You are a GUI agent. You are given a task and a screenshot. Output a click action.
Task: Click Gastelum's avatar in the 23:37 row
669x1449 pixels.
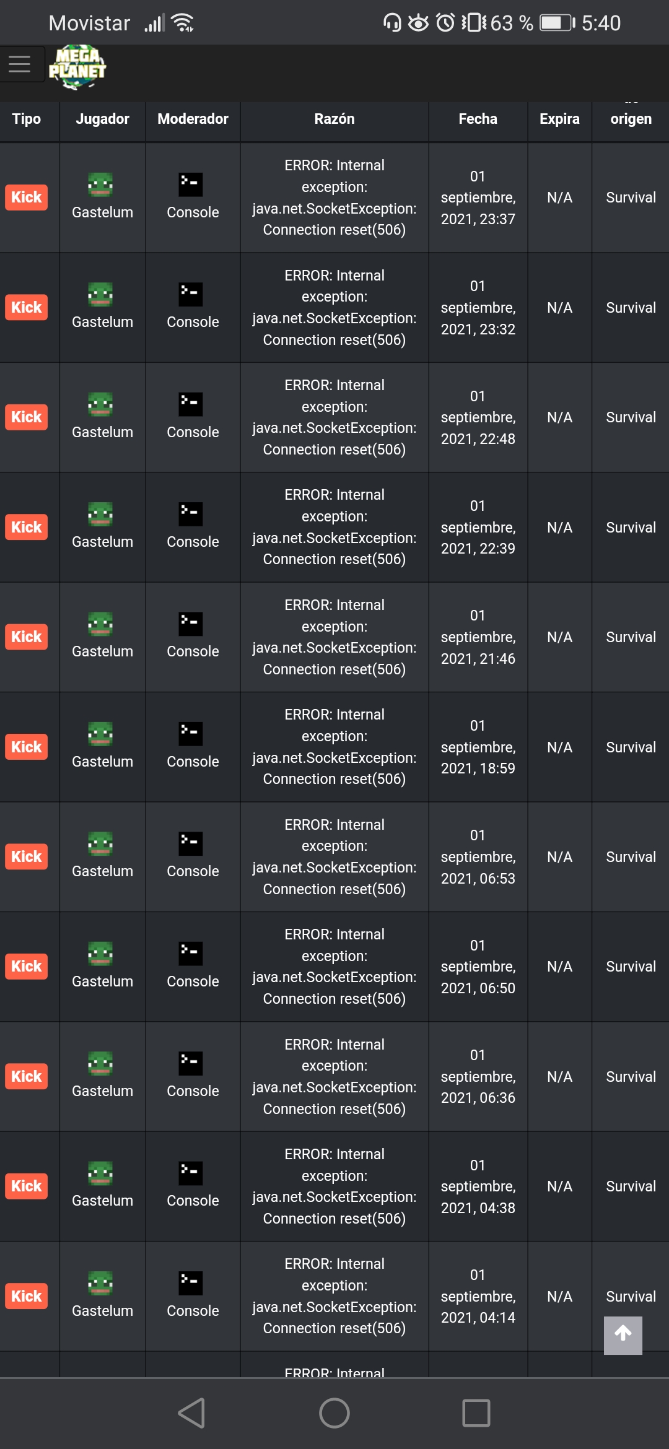pyautogui.click(x=100, y=185)
